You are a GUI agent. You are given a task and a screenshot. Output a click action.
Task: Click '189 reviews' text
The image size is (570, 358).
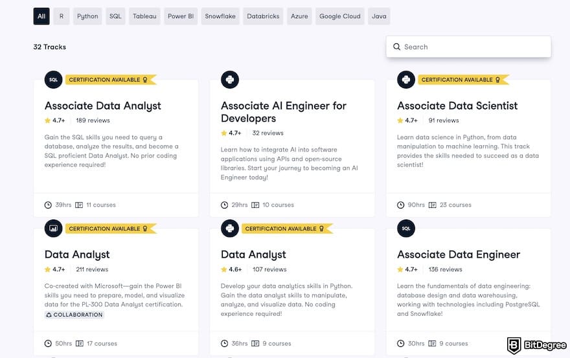pyautogui.click(x=93, y=120)
